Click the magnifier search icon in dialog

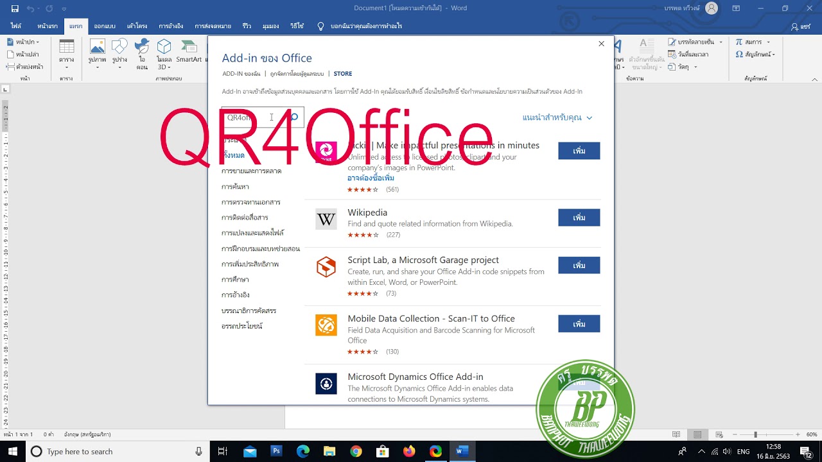pos(295,117)
